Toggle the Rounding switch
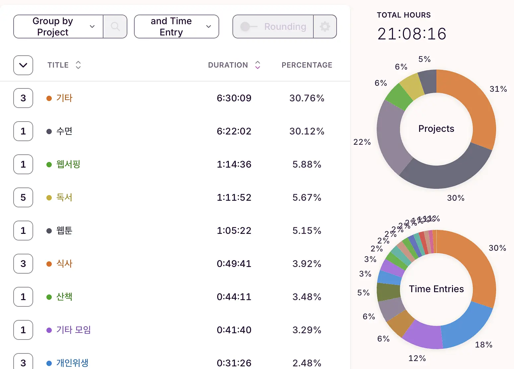The width and height of the screenshot is (514, 369). point(249,26)
